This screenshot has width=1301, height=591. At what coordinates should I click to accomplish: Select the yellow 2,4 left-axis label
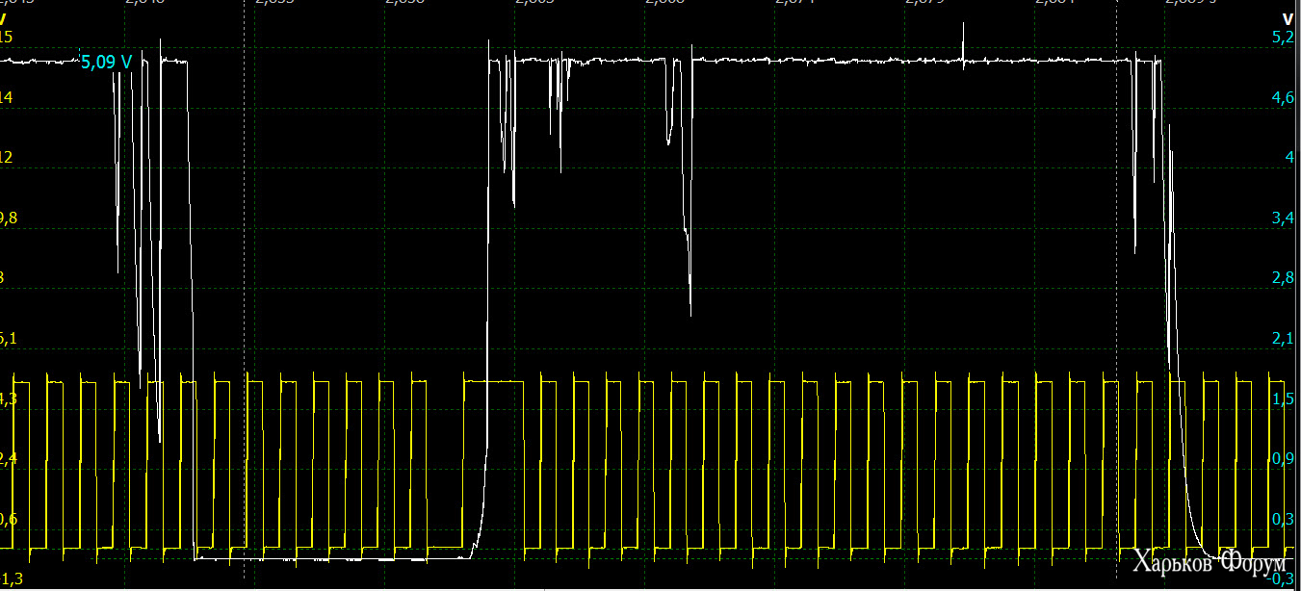9,460
